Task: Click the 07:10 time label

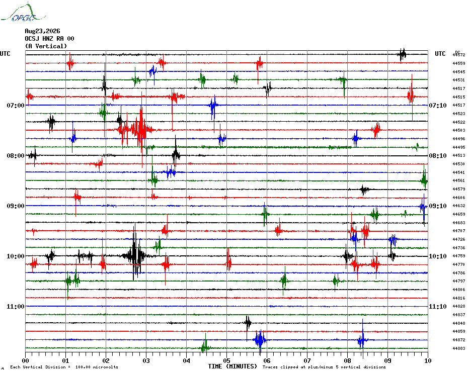Action: click(x=438, y=105)
